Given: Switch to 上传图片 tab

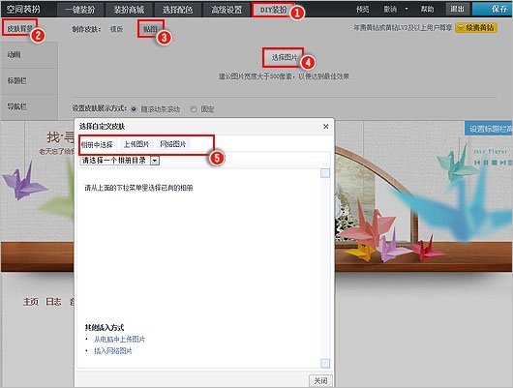Looking at the screenshot, I should [136, 144].
